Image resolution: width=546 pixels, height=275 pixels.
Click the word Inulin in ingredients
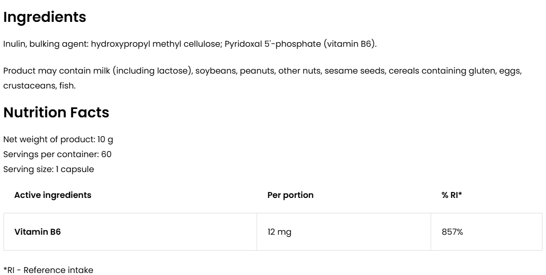point(15,44)
